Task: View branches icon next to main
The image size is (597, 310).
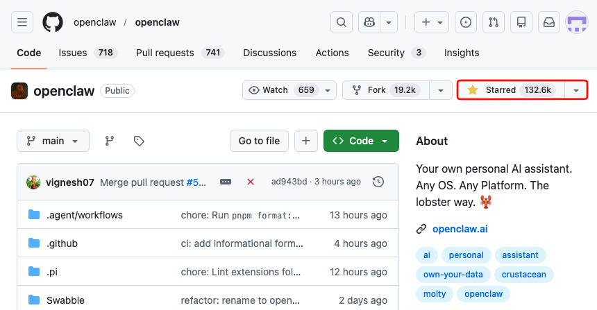Action: pos(110,141)
